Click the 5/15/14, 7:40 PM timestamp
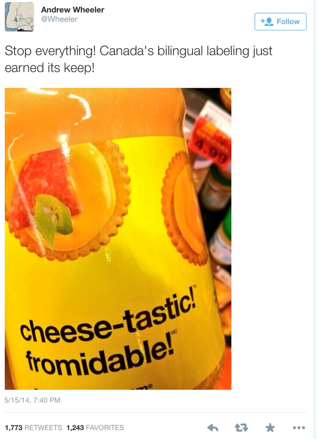 32,400
